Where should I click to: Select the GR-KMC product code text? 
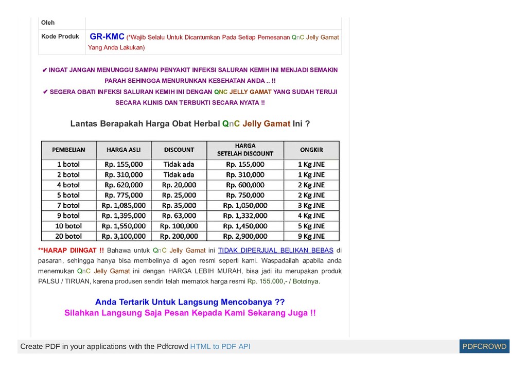[107, 37]
